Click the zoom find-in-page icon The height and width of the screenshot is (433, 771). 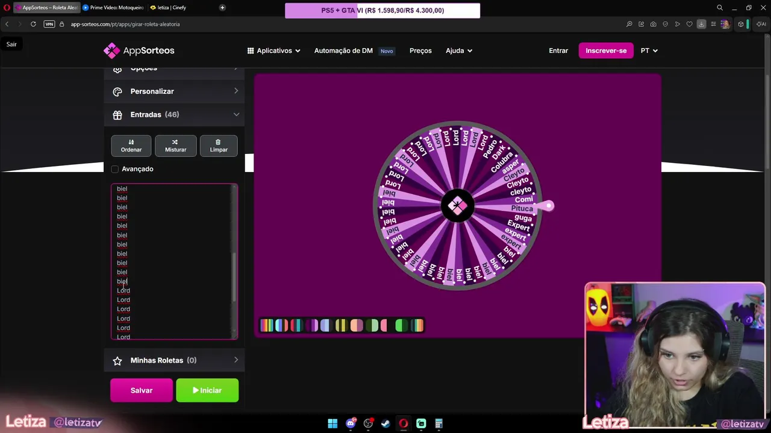tap(629, 24)
